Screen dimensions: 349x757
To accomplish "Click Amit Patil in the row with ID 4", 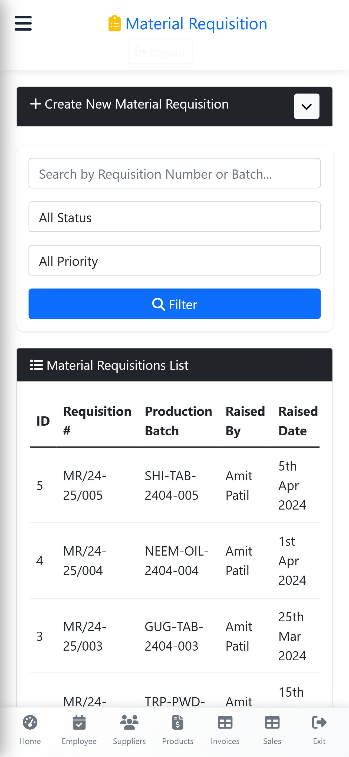I will 239,561.
